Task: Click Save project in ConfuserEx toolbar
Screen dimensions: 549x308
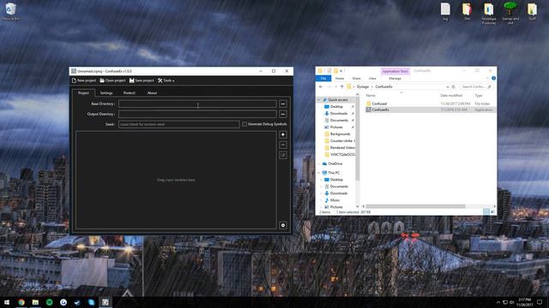Action: 142,80
